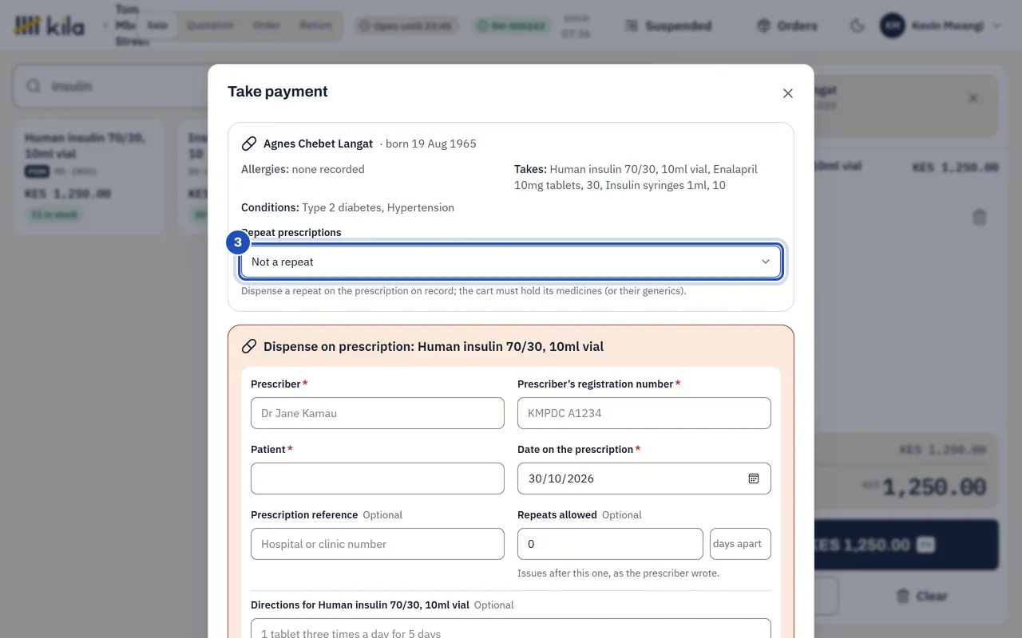Click the pill icon beside Agnes Chebet Langat

(249, 144)
